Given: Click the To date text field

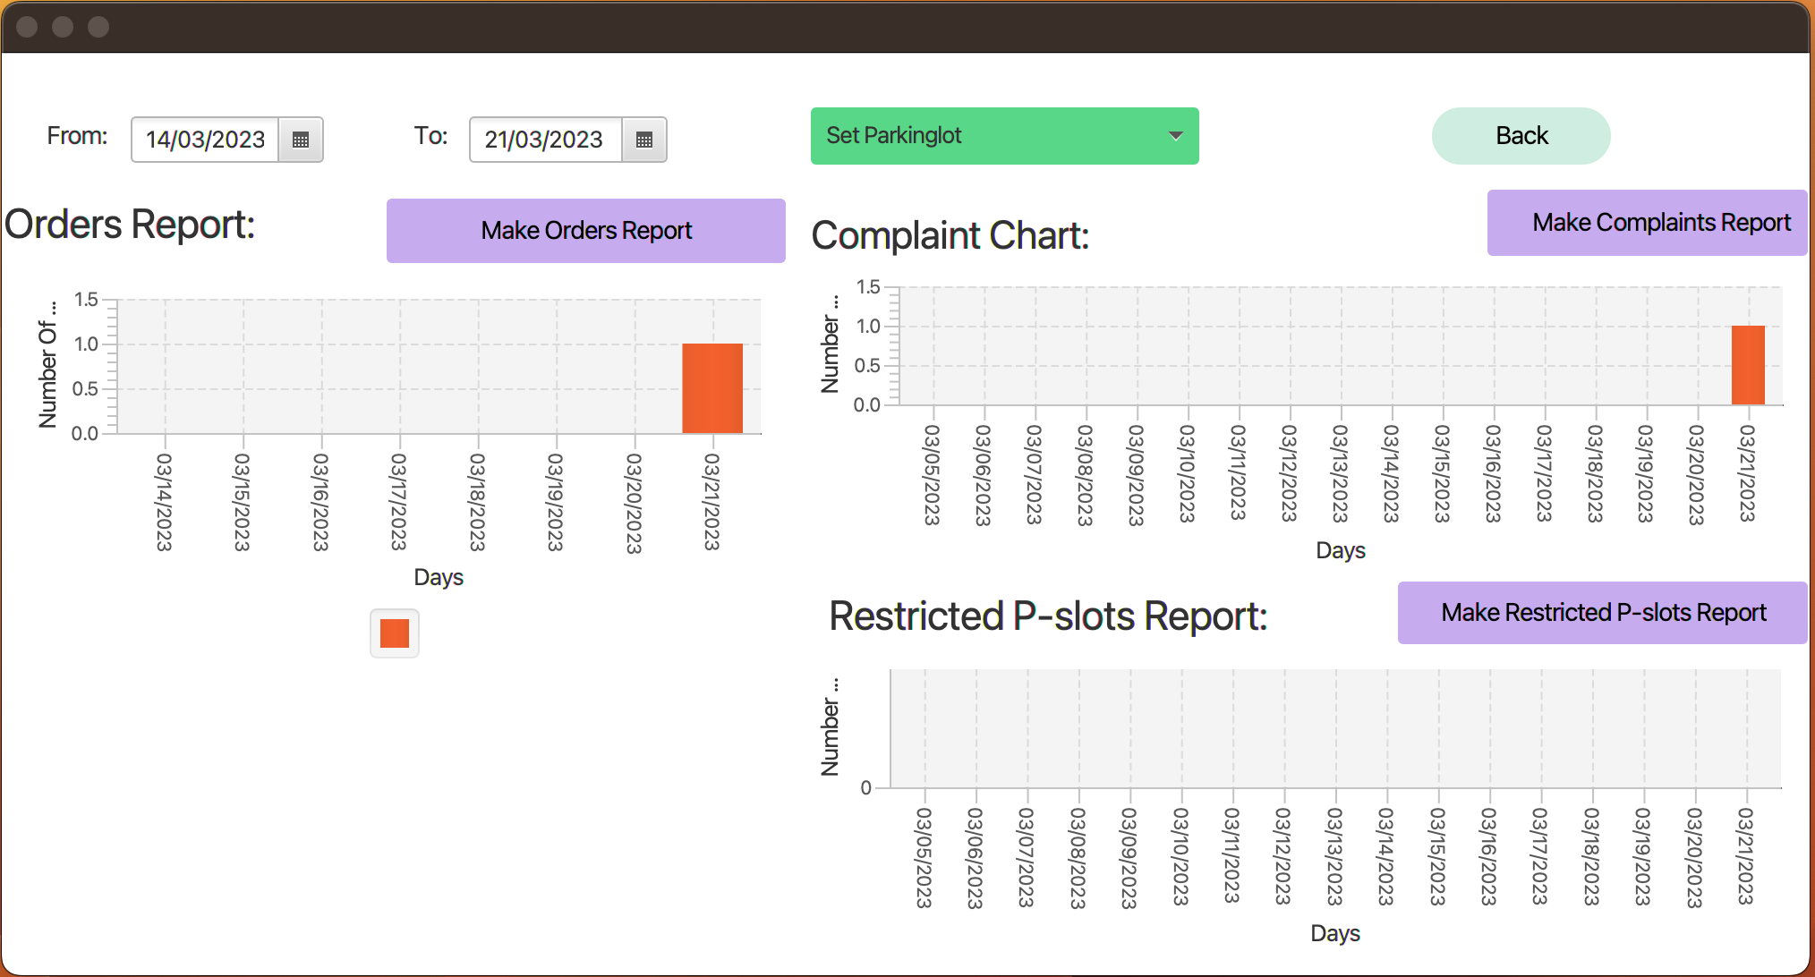Looking at the screenshot, I should pyautogui.click(x=544, y=140).
